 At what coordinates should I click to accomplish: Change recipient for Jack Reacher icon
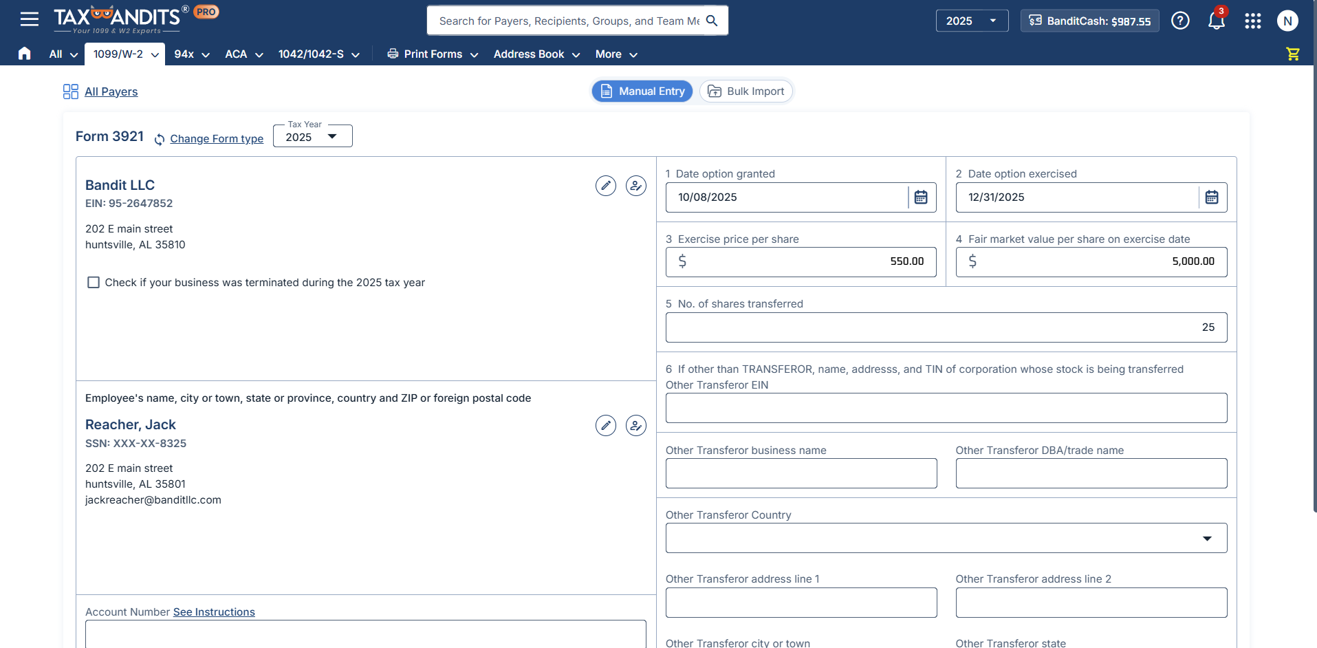pyautogui.click(x=635, y=426)
